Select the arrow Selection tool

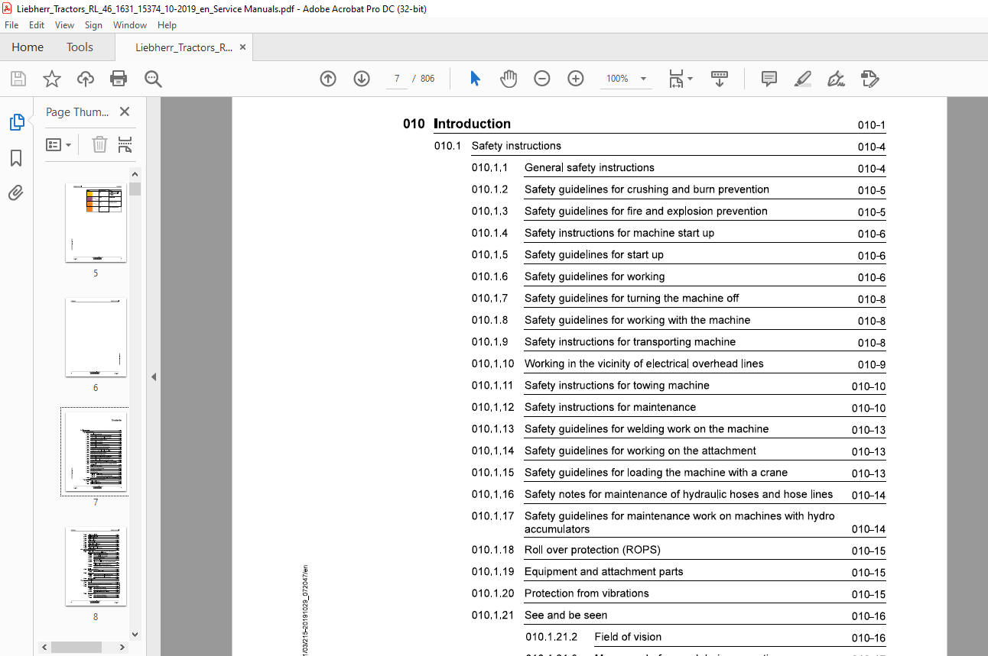pos(475,79)
